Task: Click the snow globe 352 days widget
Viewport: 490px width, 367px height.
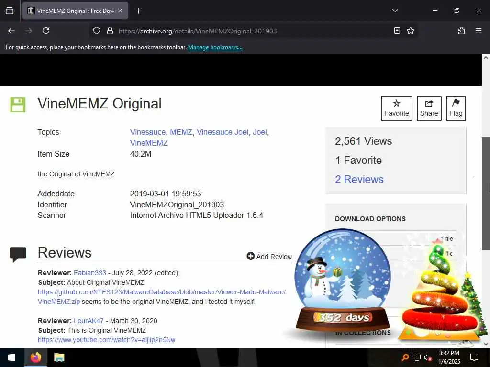Action: click(343, 280)
